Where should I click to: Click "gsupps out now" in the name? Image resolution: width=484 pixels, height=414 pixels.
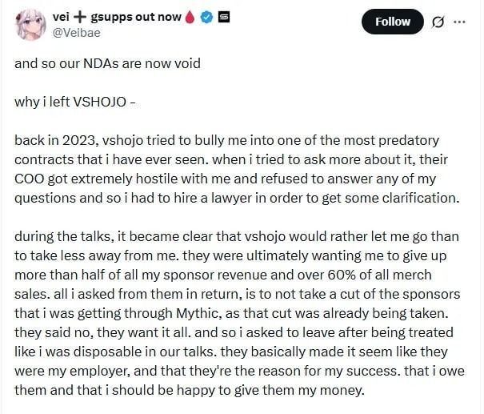pyautogui.click(x=136, y=18)
